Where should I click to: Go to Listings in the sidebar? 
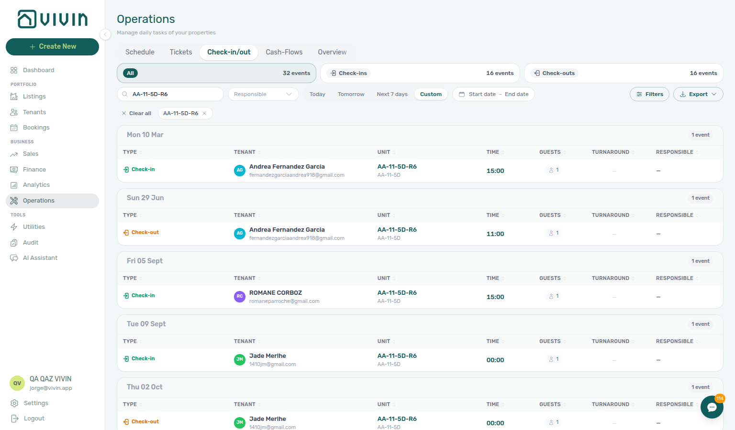[x=52, y=97]
